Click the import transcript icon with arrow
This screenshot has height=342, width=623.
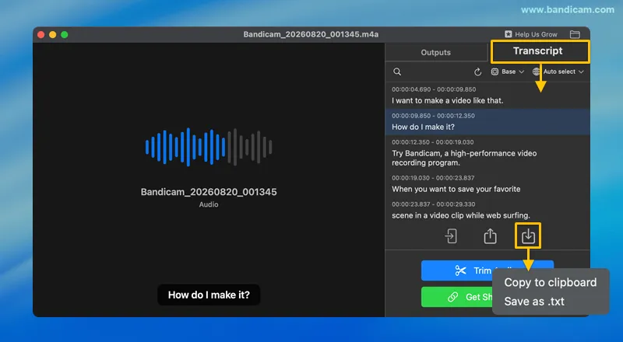(x=451, y=236)
